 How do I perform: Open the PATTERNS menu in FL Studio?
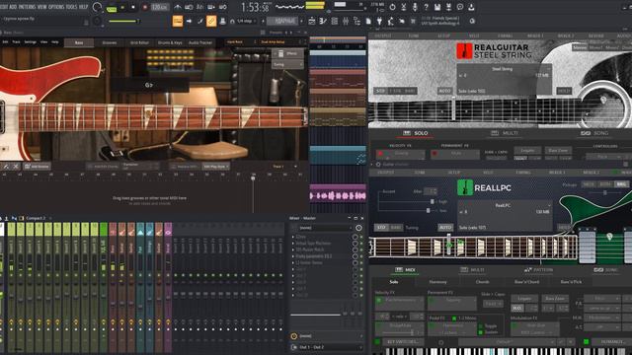27,7
